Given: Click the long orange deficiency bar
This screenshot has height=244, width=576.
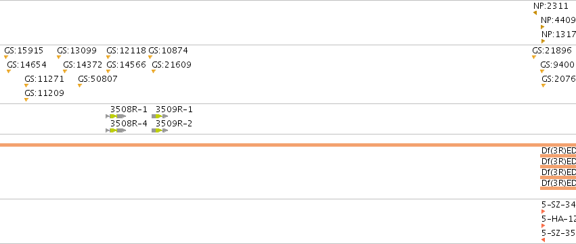Looking at the screenshot, I should [288, 145].
